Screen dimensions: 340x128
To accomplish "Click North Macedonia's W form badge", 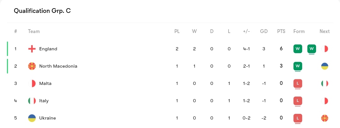I will click(298, 66).
